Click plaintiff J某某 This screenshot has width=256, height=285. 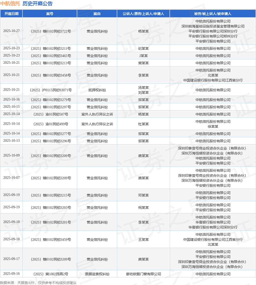(143, 56)
